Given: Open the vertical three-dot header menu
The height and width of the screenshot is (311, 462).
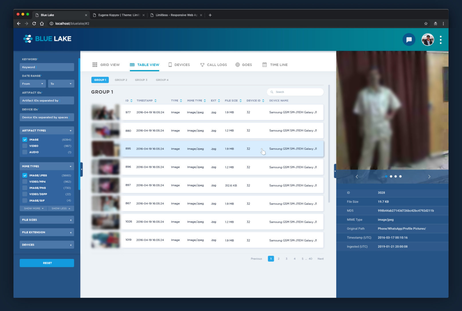Looking at the screenshot, I should (x=441, y=40).
